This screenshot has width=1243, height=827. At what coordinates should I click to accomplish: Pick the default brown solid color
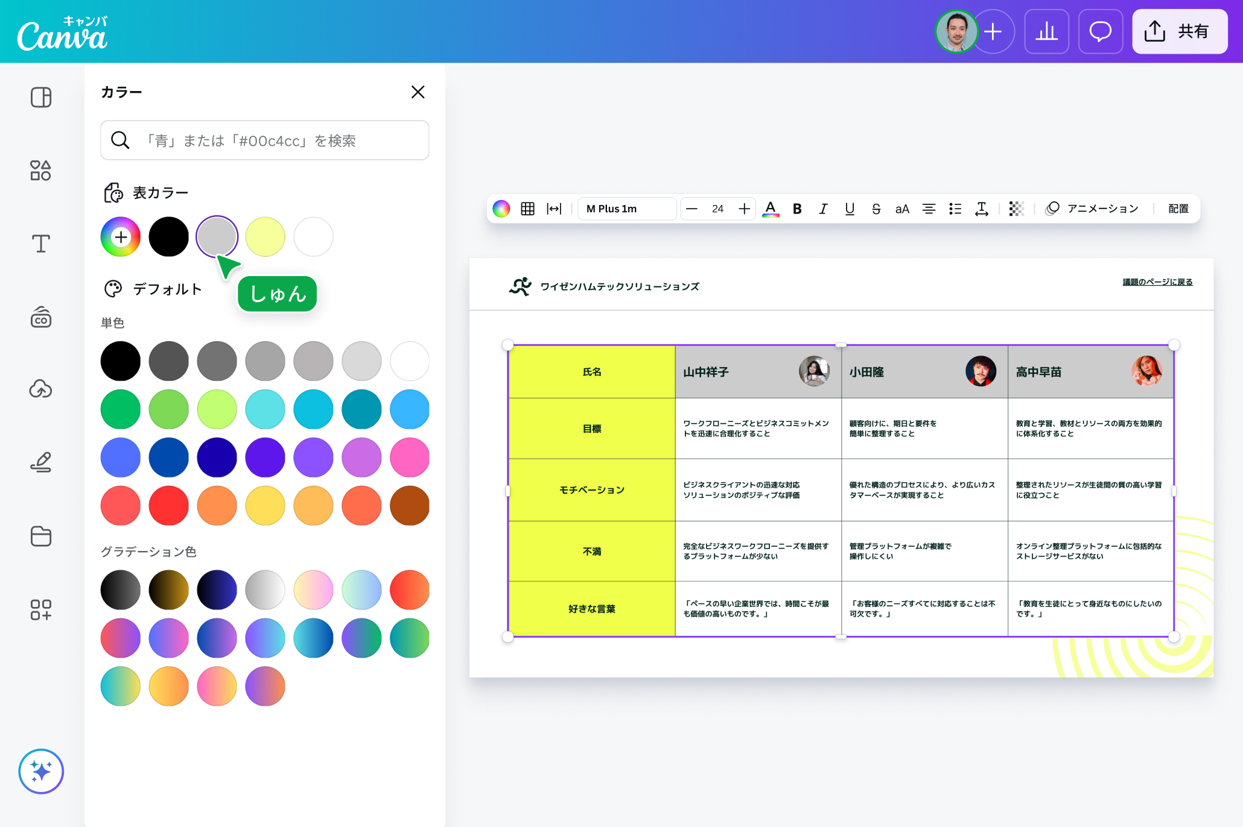pos(410,506)
